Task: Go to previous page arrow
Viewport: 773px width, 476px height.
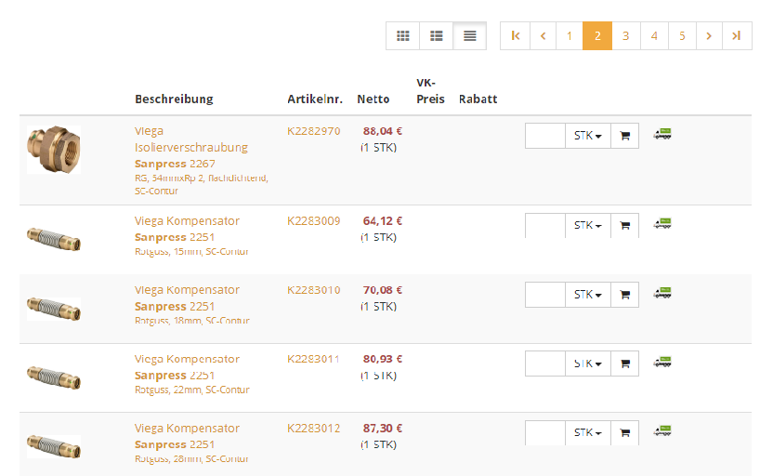Action: tap(543, 36)
